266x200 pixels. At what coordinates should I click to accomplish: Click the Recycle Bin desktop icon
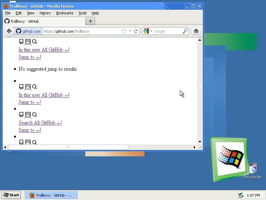[x=253, y=171]
